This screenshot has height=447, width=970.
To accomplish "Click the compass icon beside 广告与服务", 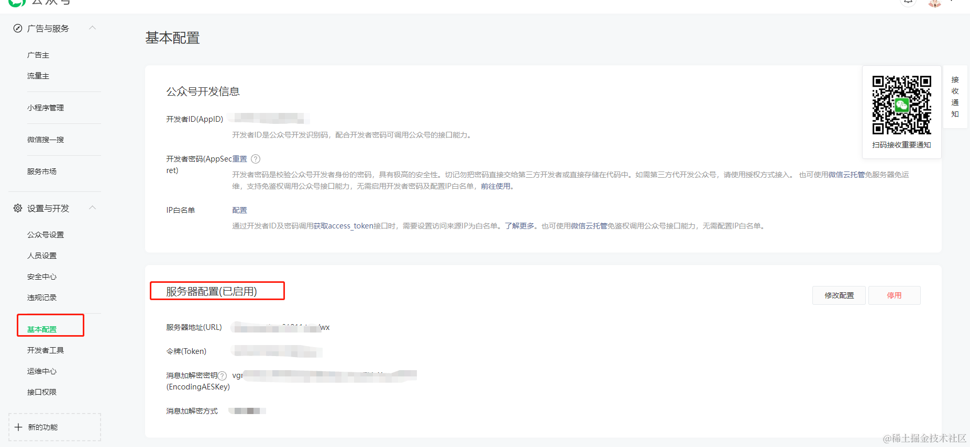I will (18, 28).
